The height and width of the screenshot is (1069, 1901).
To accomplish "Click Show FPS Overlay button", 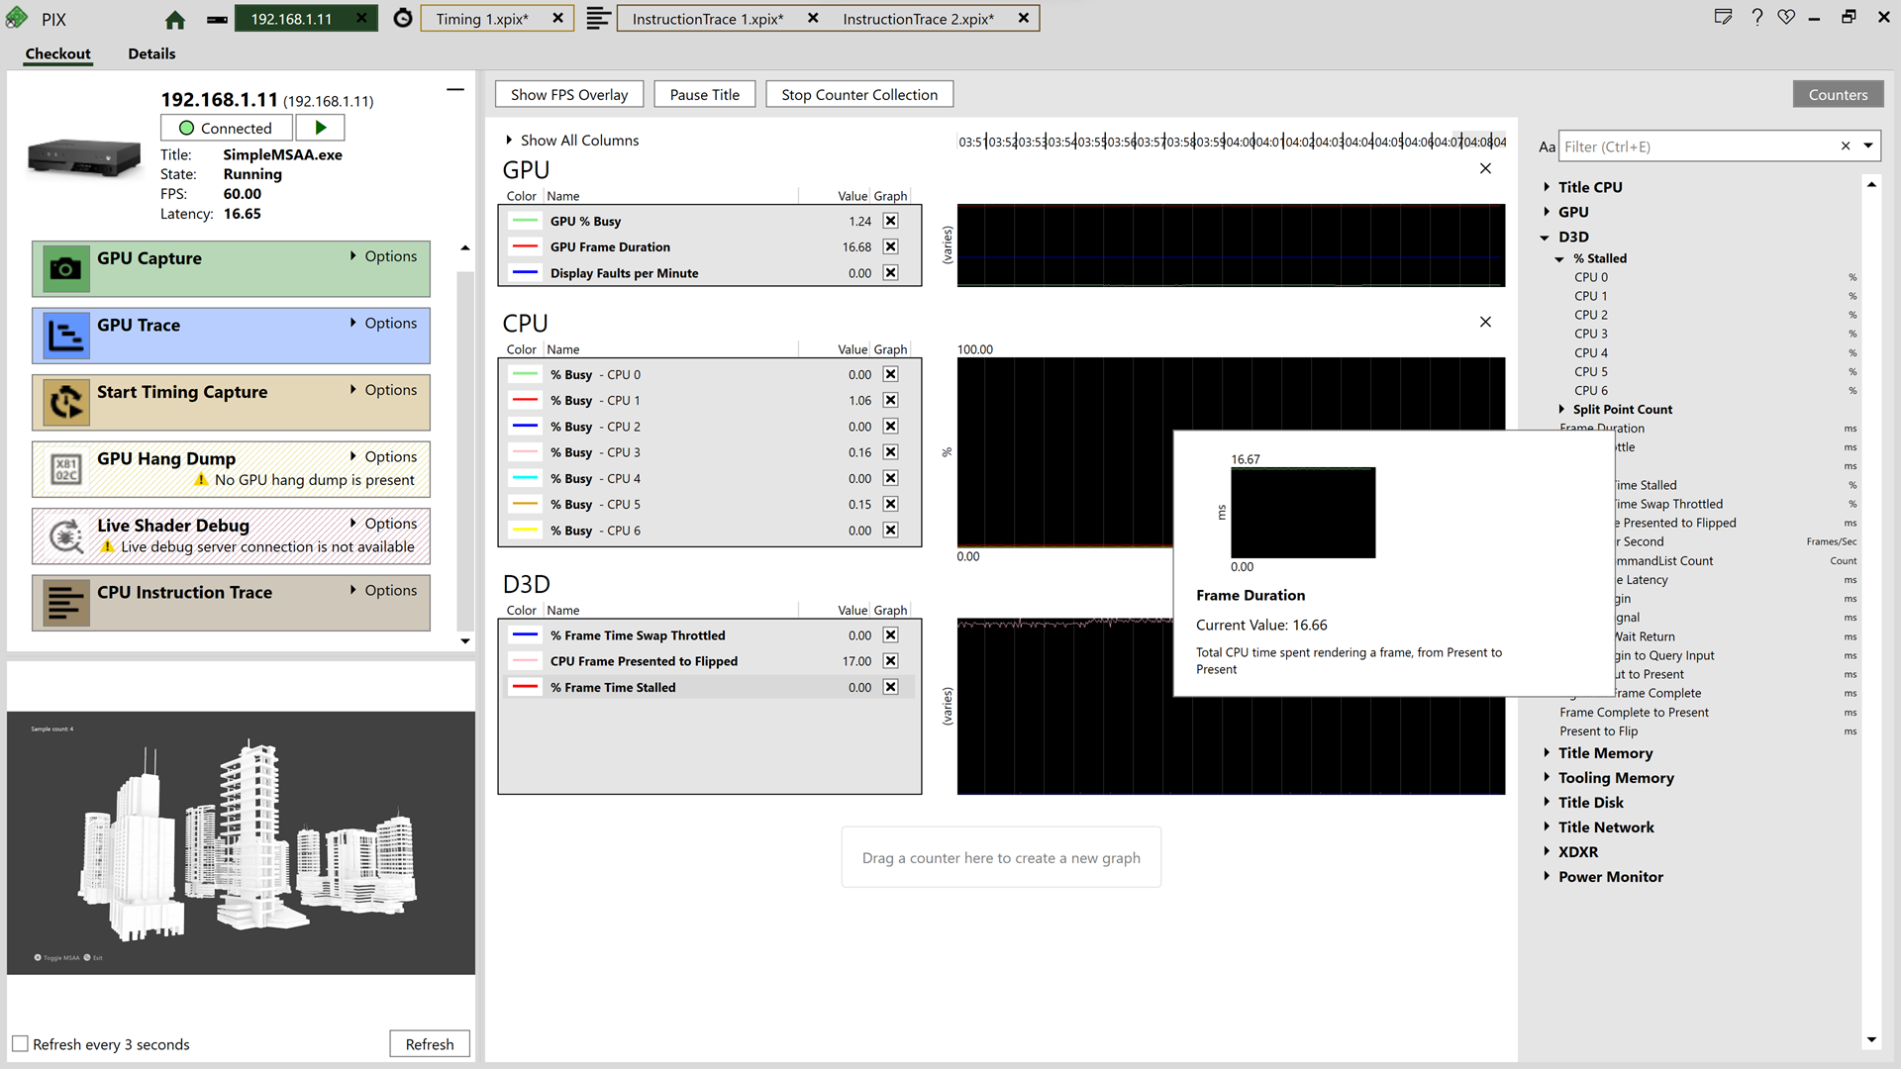I will point(569,94).
